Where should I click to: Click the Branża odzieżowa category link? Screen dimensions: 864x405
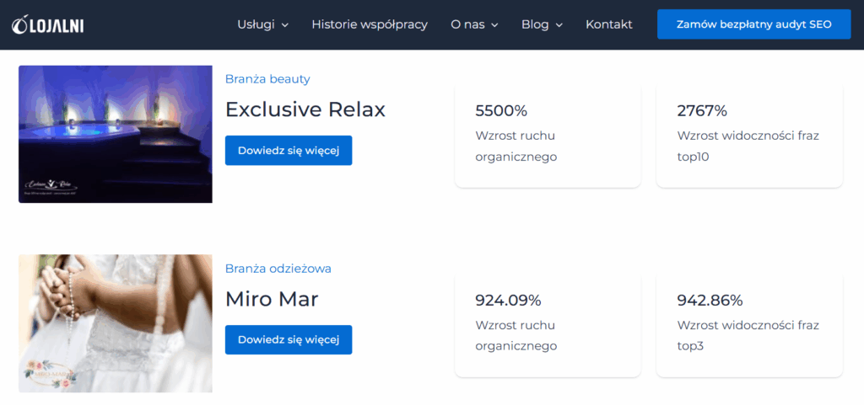coord(278,269)
